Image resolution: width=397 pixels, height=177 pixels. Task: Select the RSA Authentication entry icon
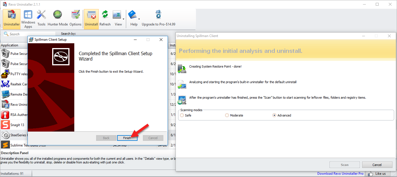click(x=5, y=115)
